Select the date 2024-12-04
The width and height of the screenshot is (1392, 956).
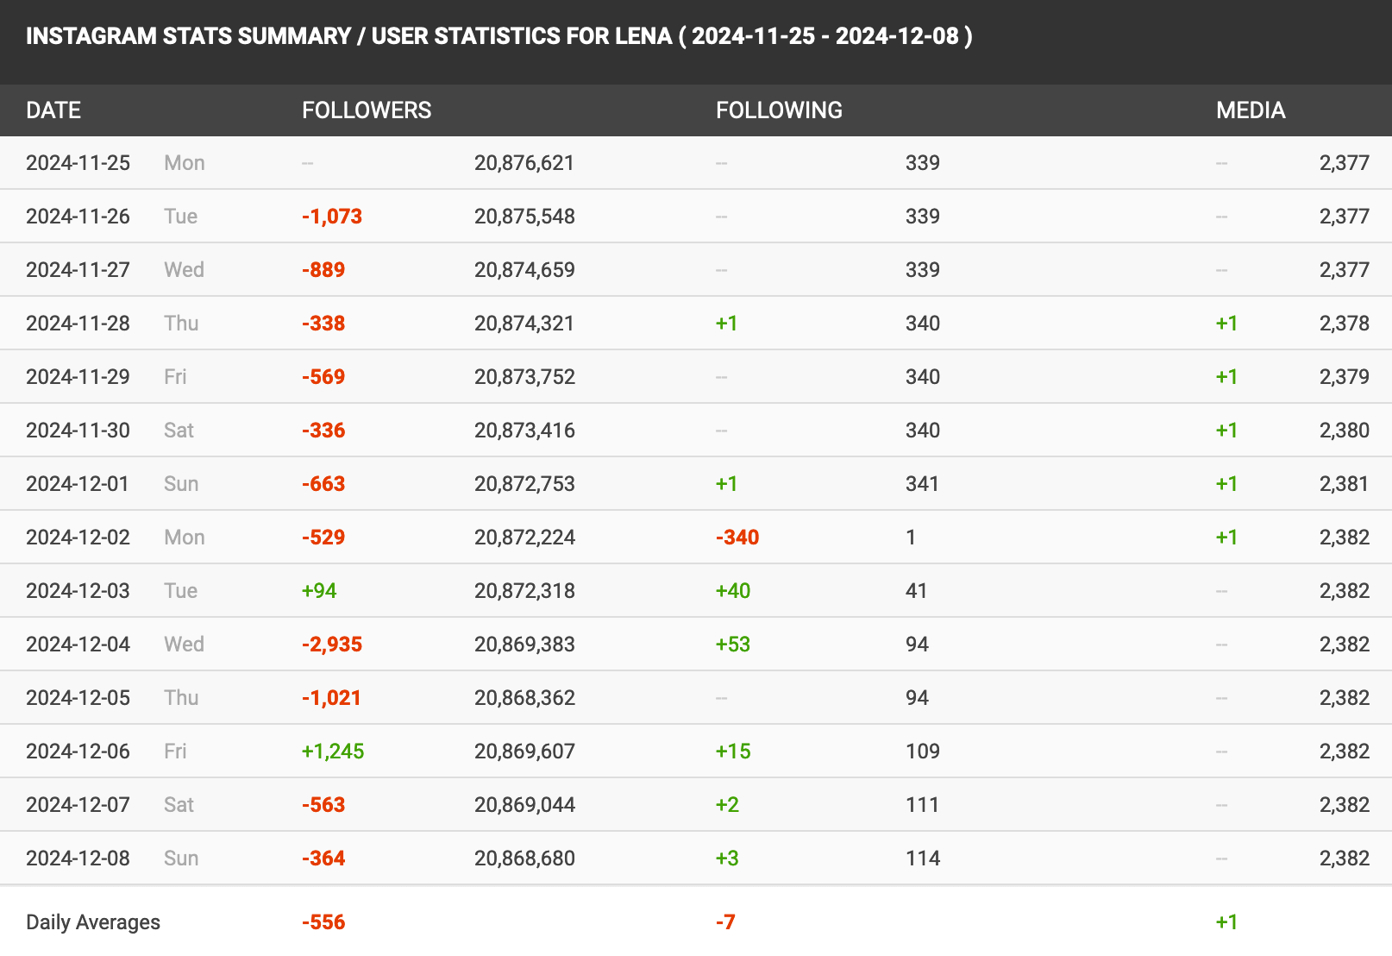(78, 645)
